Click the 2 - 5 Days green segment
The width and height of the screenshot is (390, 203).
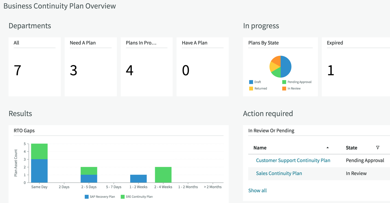point(89,171)
